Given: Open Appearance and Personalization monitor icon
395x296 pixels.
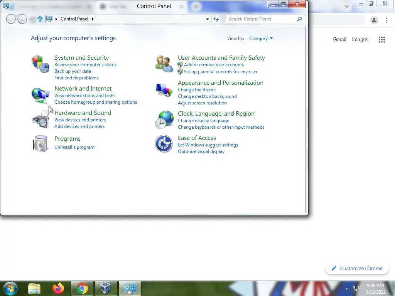Looking at the screenshot, I should coord(164,90).
